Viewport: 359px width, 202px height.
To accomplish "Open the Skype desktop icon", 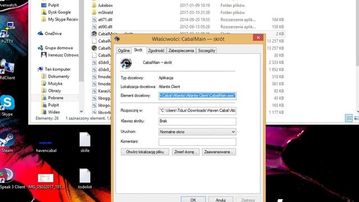I will coord(7,105).
